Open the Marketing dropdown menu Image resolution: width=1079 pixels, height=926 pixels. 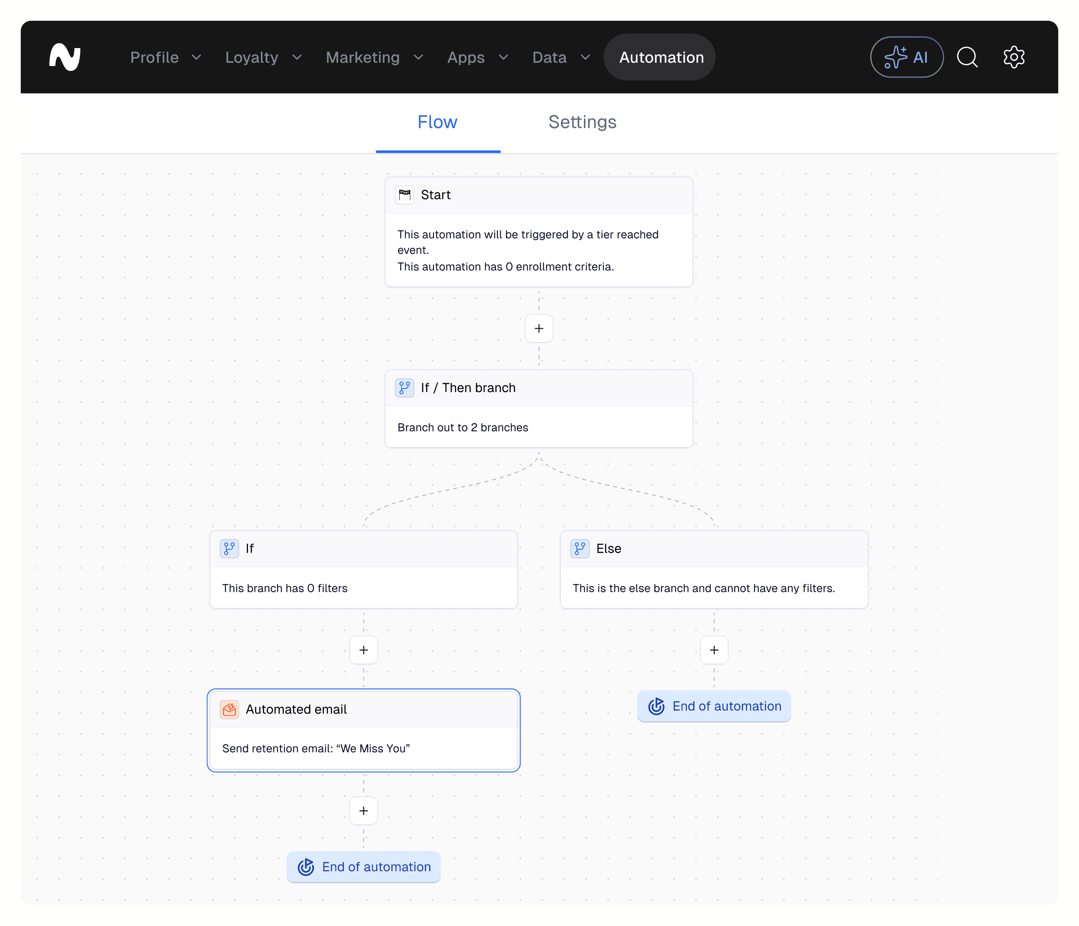tap(374, 57)
